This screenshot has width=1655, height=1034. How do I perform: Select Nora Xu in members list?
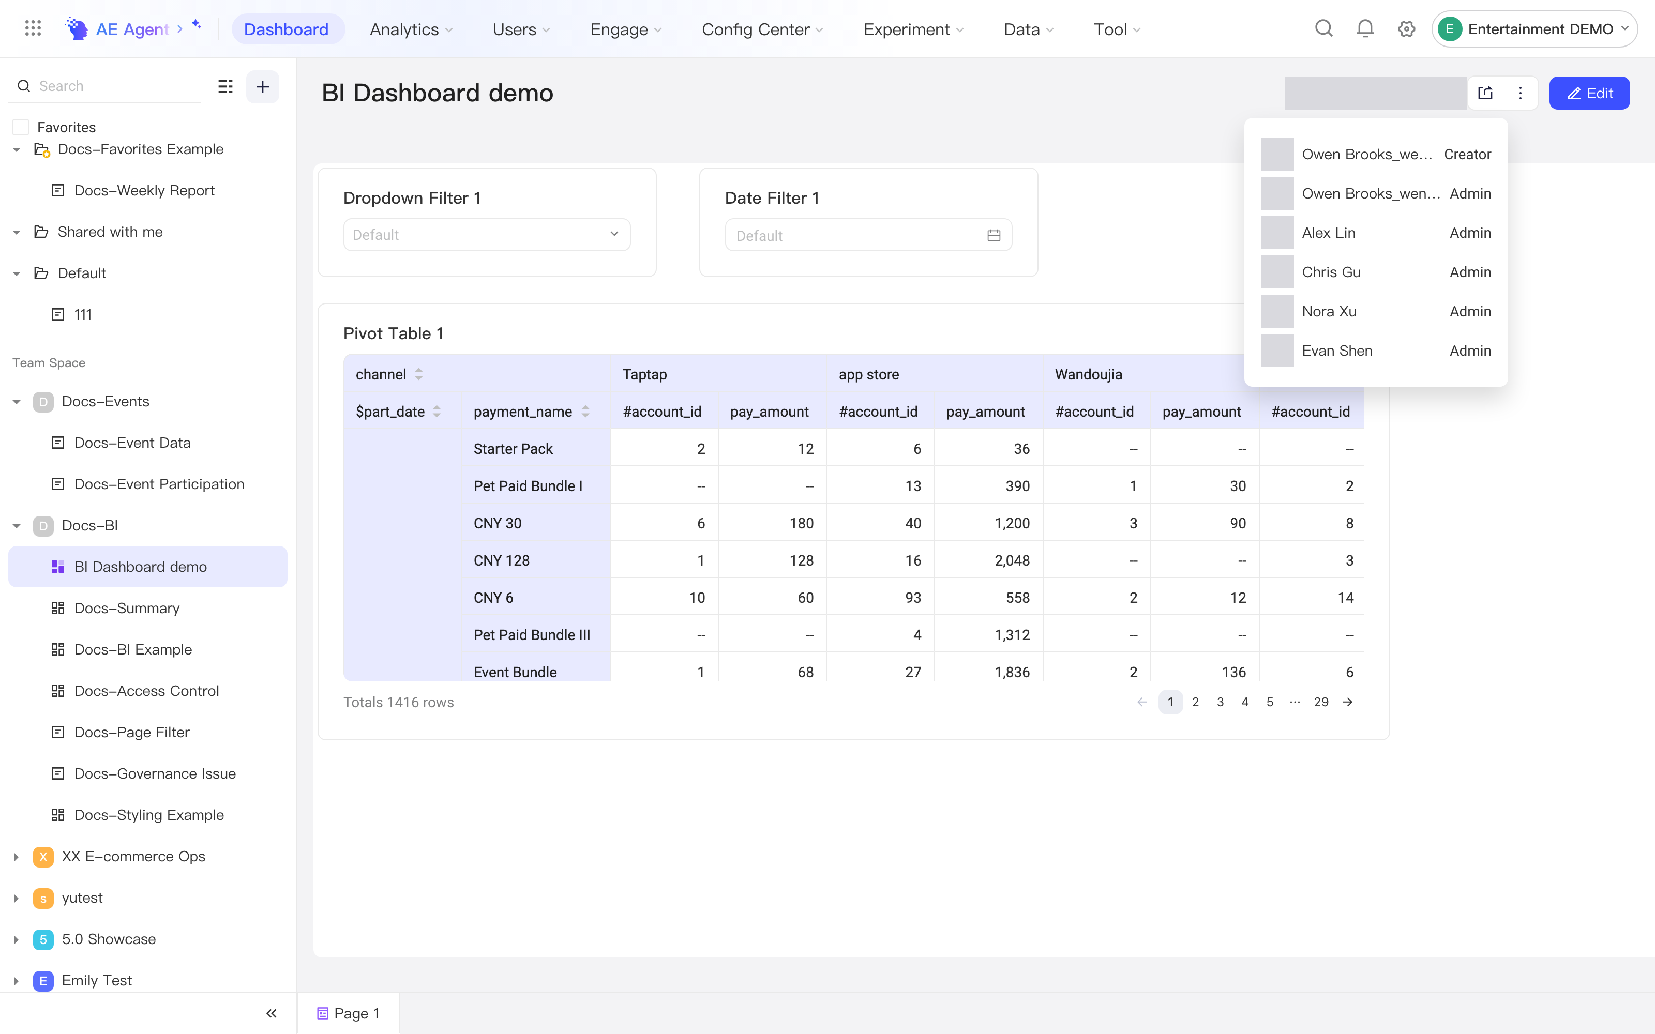[x=1376, y=312]
